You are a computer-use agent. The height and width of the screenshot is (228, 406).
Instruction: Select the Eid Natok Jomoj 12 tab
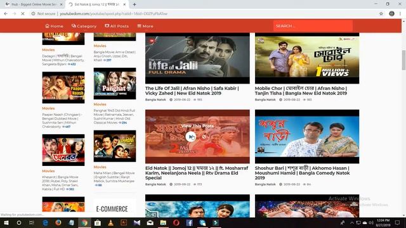[x=97, y=4]
